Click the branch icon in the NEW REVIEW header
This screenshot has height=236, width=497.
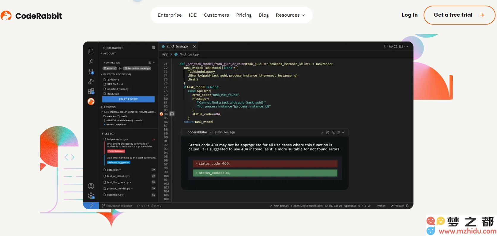click(150, 63)
